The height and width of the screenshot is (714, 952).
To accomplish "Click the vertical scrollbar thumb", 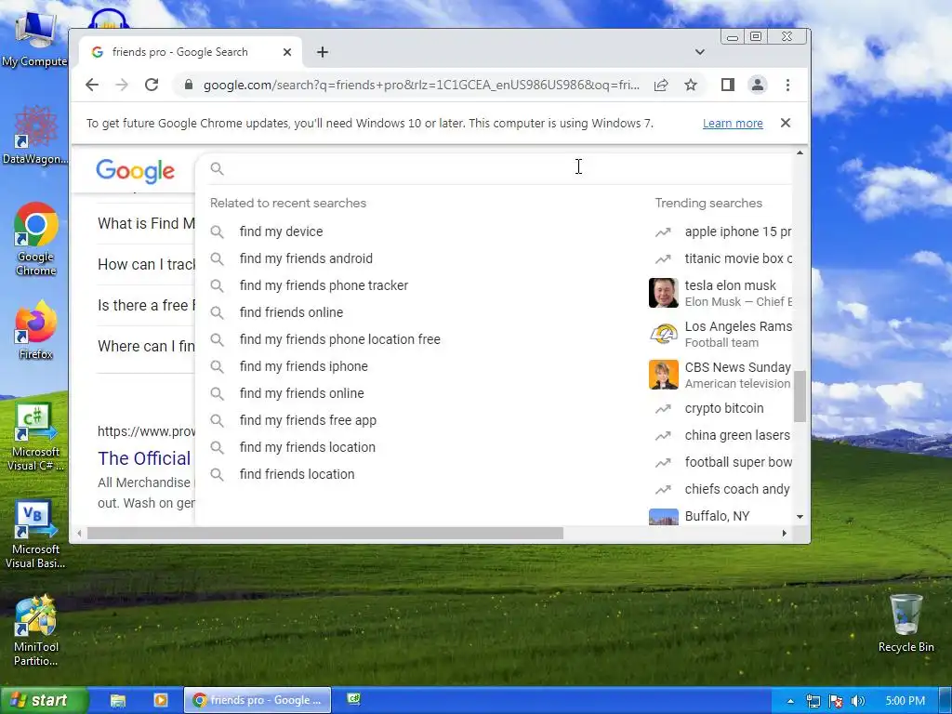I will click(x=800, y=396).
